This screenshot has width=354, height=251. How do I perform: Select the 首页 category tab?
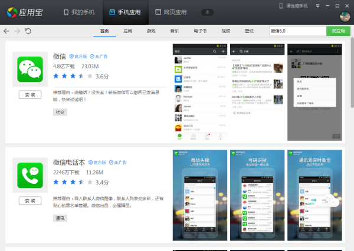[104, 31]
